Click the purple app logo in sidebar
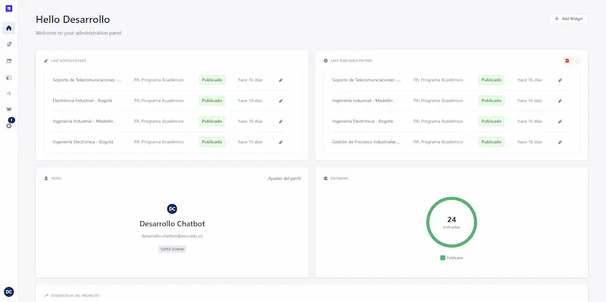 [x=9, y=8]
